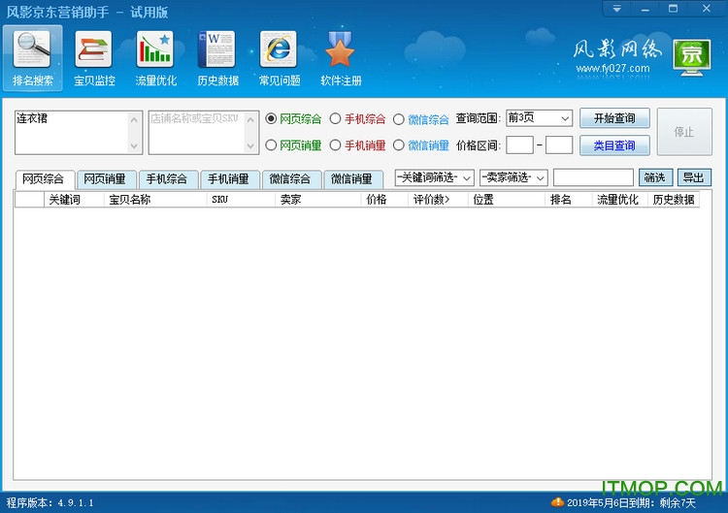
Task: Select the 手机综合 radio button
Action: pos(336,119)
